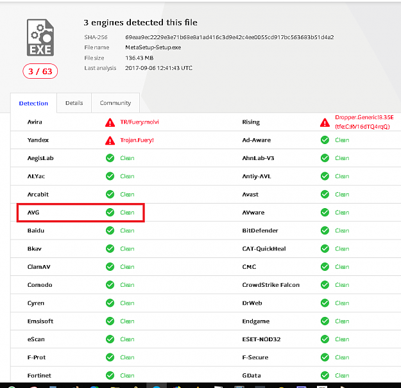Click the green check icon for CAT-QuickHeal
The width and height of the screenshot is (401, 388).
(x=325, y=248)
